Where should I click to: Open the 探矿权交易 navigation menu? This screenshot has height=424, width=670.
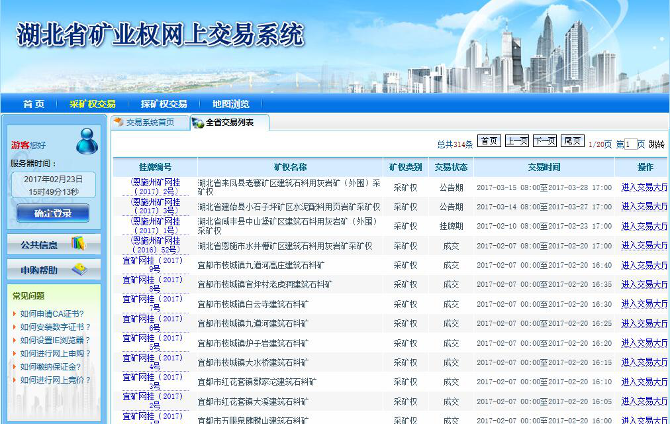click(x=164, y=104)
